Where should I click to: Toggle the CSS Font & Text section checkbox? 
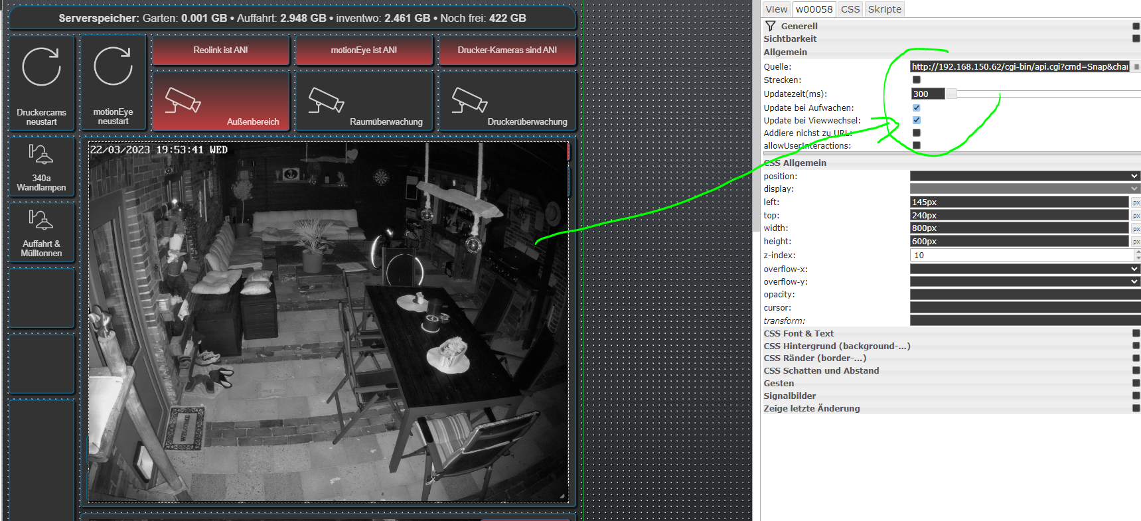click(x=1136, y=333)
